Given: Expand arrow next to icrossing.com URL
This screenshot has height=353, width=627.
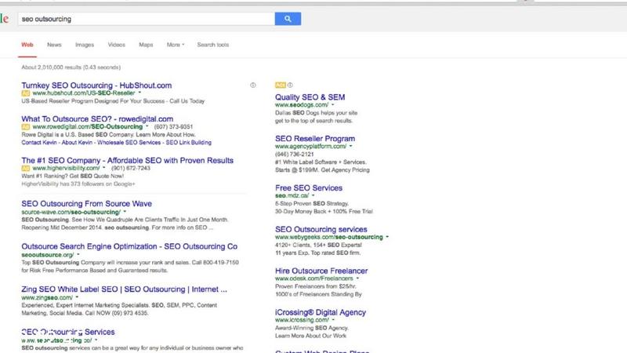Looking at the screenshot, I should click(333, 320).
